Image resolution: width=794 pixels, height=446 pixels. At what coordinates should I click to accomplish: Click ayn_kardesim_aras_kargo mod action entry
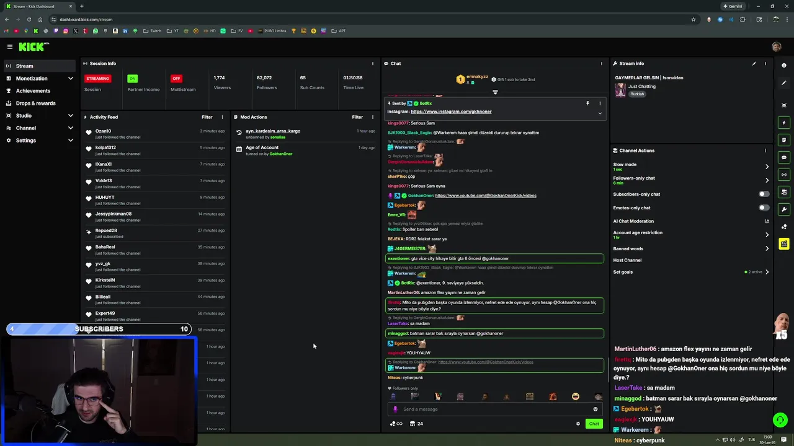306,134
